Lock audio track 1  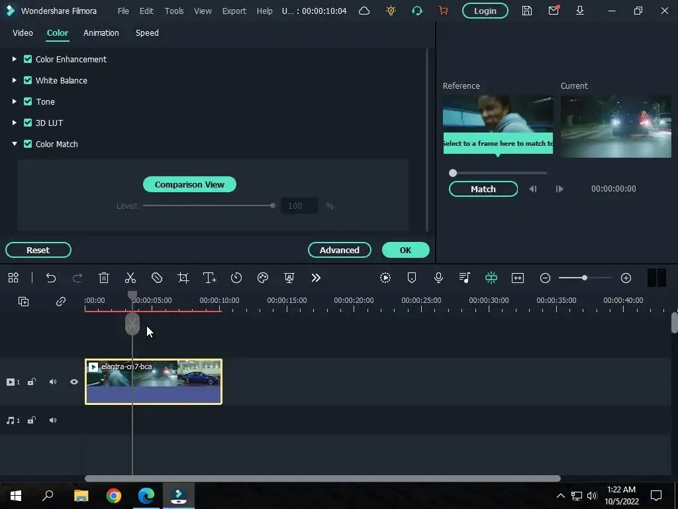click(x=32, y=421)
